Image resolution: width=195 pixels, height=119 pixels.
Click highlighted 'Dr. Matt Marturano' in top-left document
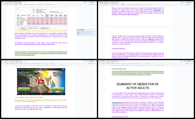tap(44, 52)
